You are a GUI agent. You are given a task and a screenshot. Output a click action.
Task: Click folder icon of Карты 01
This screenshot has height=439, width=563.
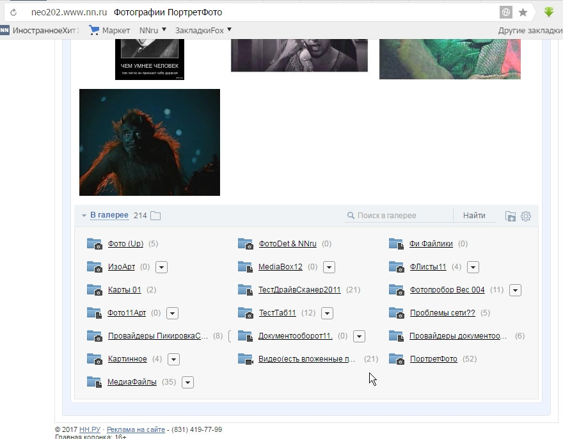[95, 289]
